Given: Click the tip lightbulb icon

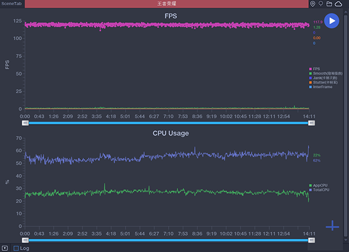Looking at the screenshot, I should [320, 4].
